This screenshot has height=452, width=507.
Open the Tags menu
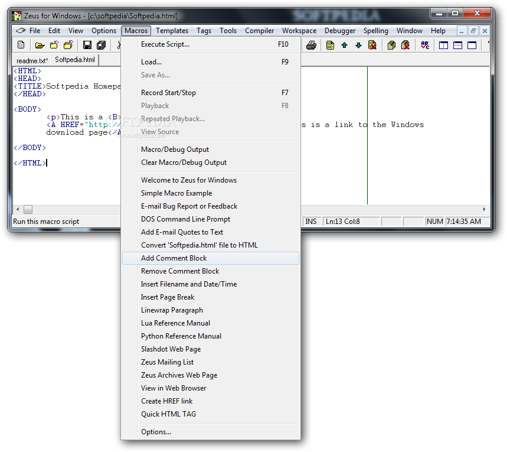coord(204,31)
